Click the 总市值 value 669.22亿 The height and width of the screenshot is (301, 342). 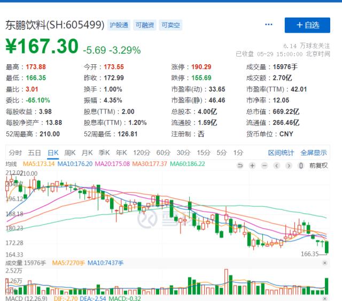click(286, 112)
